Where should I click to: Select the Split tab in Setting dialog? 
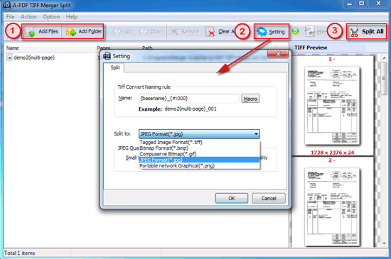coord(115,67)
